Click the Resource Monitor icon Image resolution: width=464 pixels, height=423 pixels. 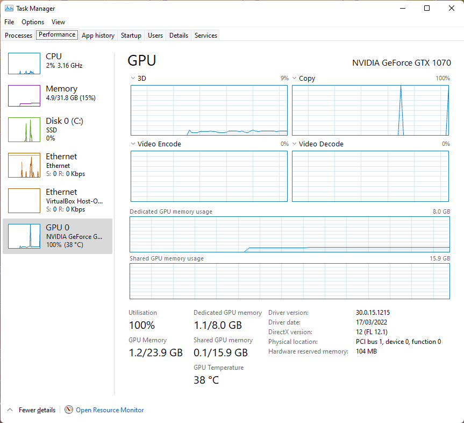(69, 410)
